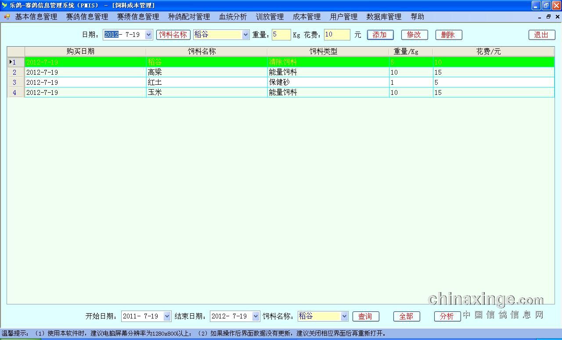Click the 修改 button

click(414, 35)
